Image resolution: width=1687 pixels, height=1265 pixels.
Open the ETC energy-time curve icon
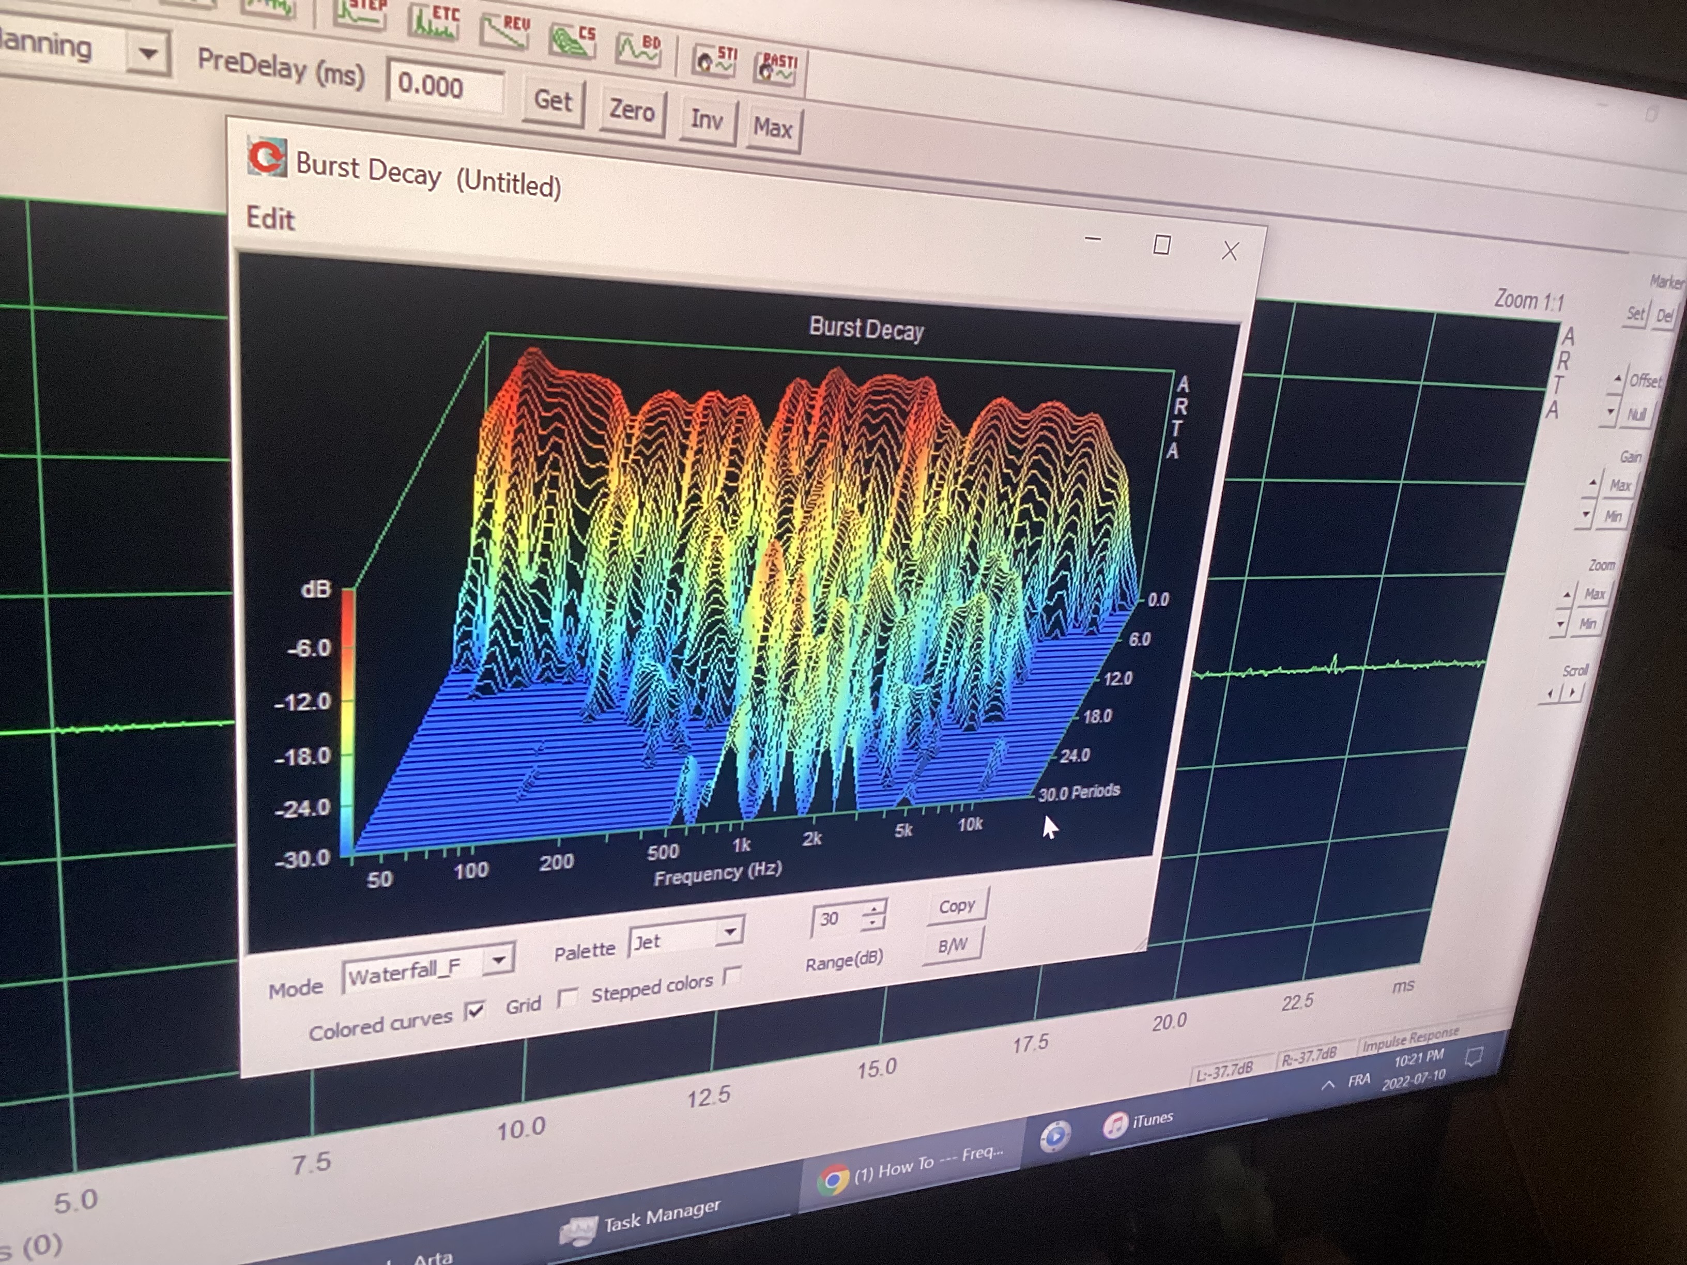click(x=433, y=22)
